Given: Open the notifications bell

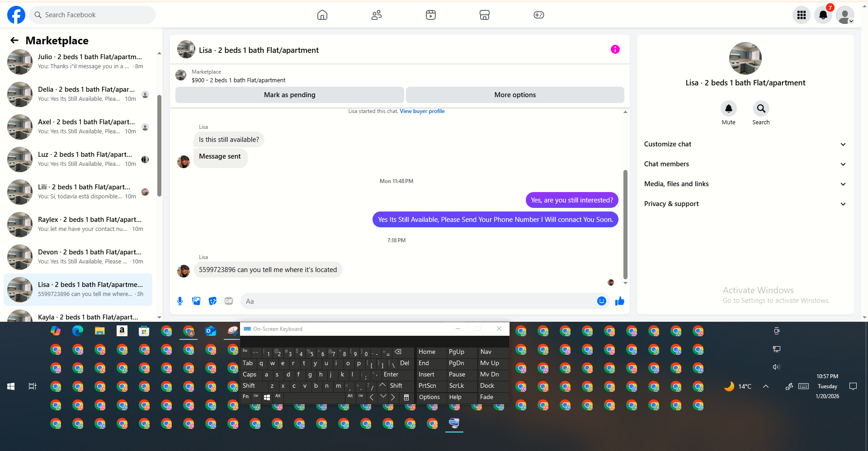Looking at the screenshot, I should coord(823,15).
